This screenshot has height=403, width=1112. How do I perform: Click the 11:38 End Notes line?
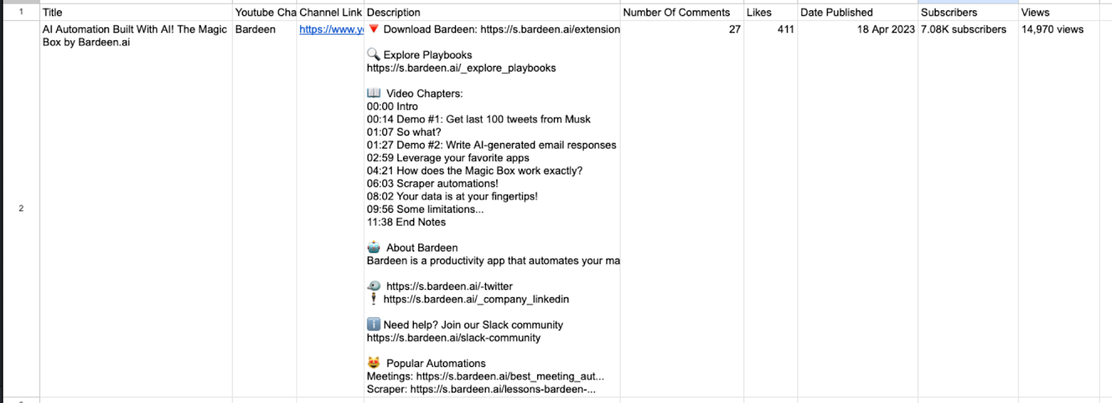click(407, 222)
